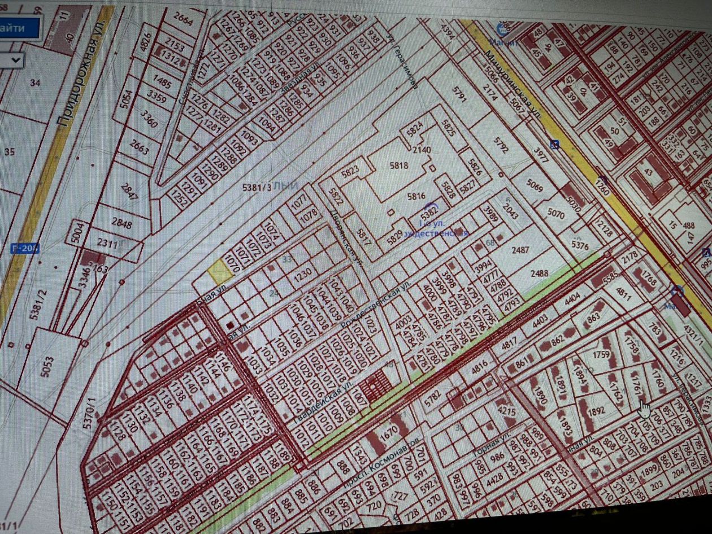Image resolution: width=712 pixels, height=534 pixels.
Task: Select the Магнит store marker icon
Action: pyautogui.click(x=501, y=27)
